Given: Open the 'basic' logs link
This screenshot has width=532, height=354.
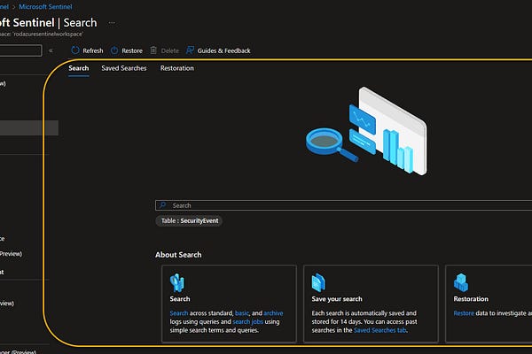Looking at the screenshot, I should 242,313.
